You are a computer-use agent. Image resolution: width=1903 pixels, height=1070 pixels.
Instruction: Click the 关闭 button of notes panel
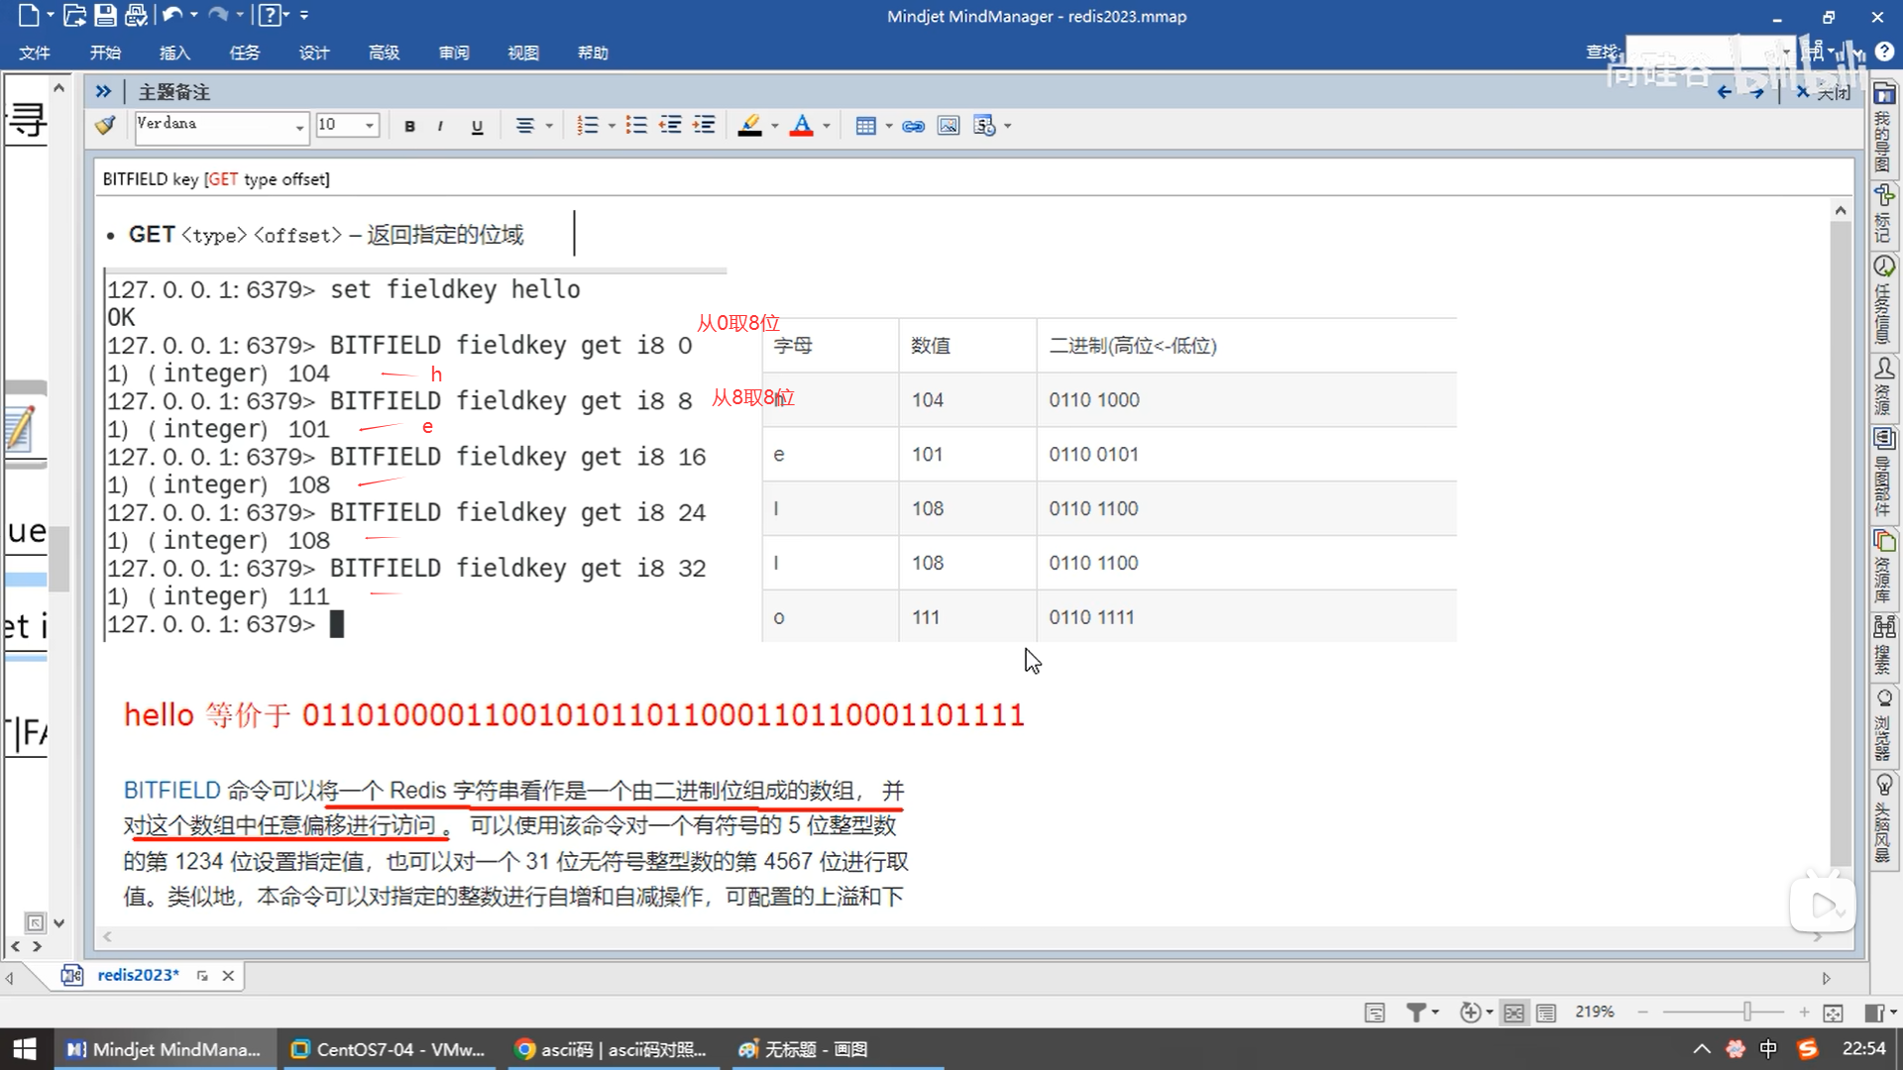coord(1823,92)
